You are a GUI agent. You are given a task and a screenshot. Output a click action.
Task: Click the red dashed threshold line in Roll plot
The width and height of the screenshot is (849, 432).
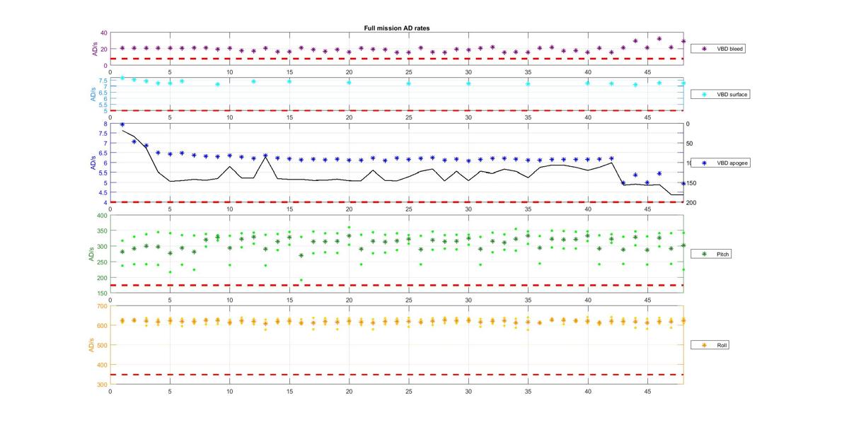(x=397, y=375)
